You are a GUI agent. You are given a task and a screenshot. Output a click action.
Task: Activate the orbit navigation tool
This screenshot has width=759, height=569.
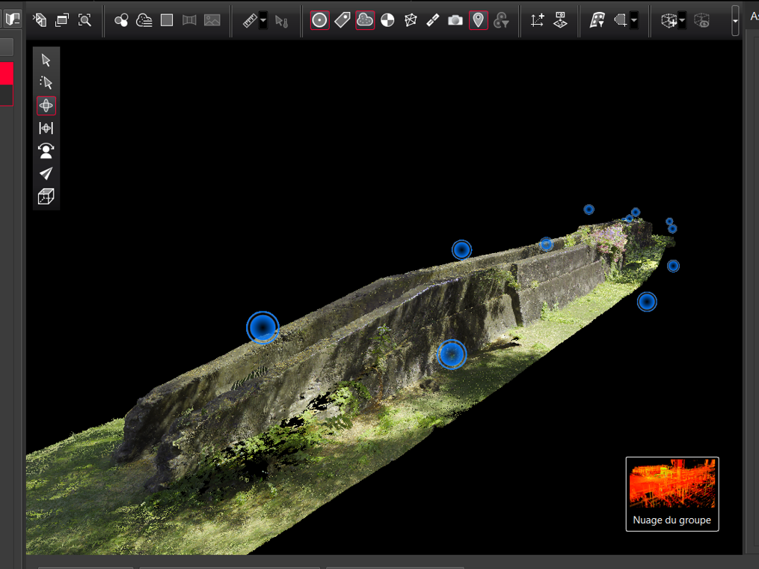[x=46, y=106]
